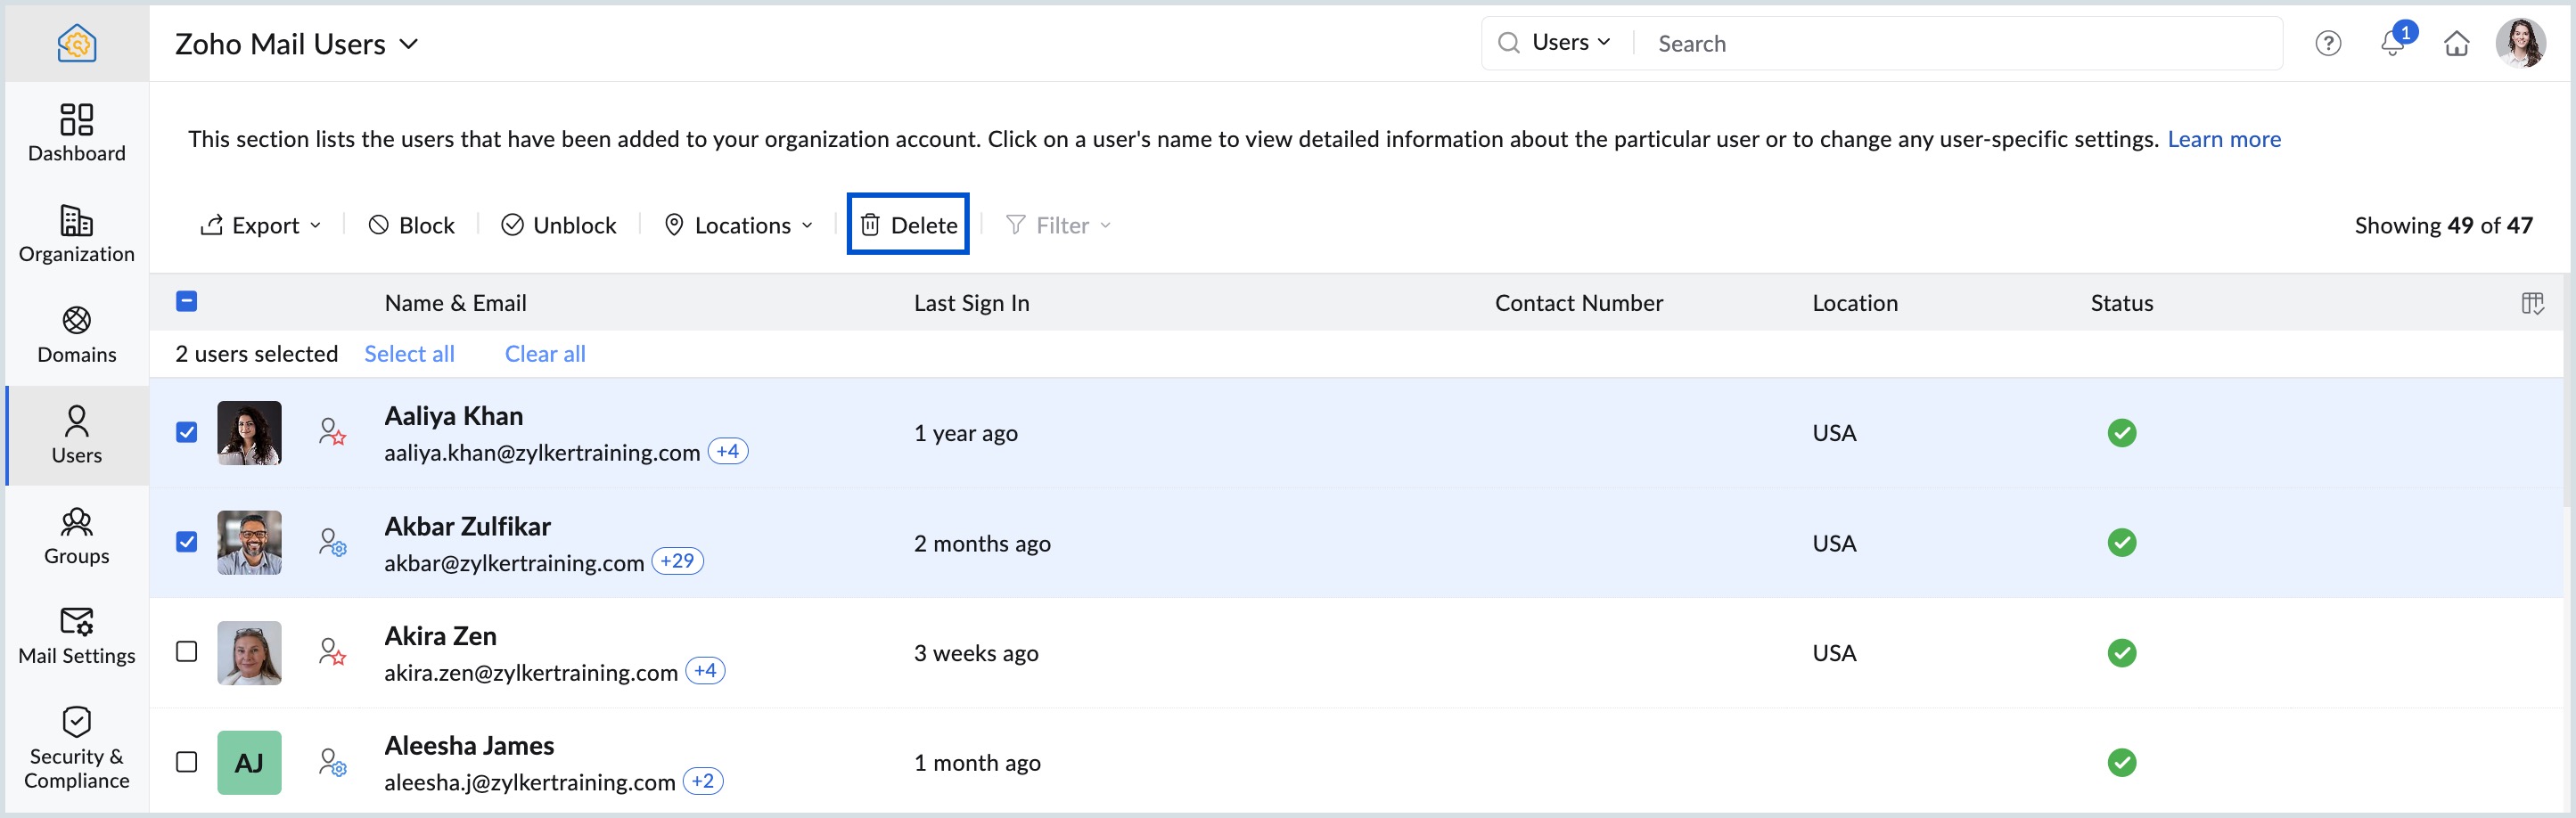Click the Zoho Mail admin logo
This screenshot has width=2576, height=818.
point(77,43)
